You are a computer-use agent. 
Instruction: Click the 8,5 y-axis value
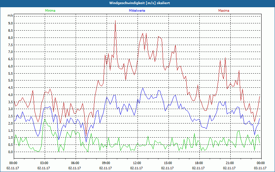click(10, 31)
